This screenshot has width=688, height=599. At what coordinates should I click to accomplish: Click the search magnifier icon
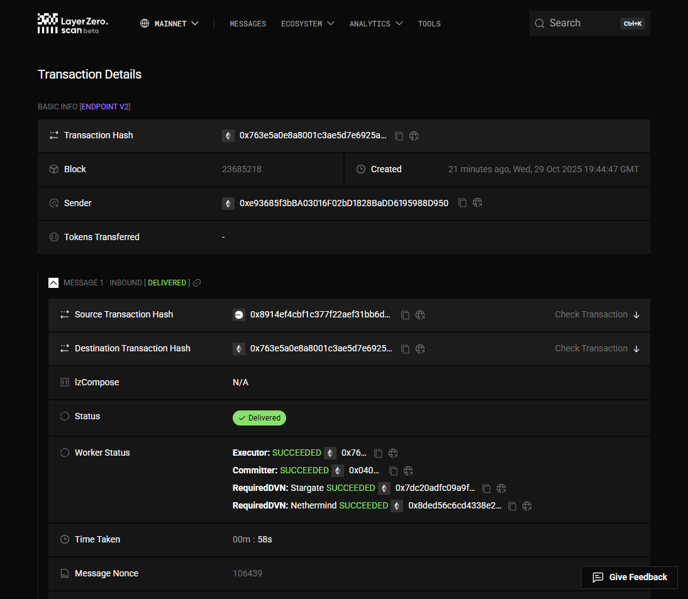click(x=540, y=23)
